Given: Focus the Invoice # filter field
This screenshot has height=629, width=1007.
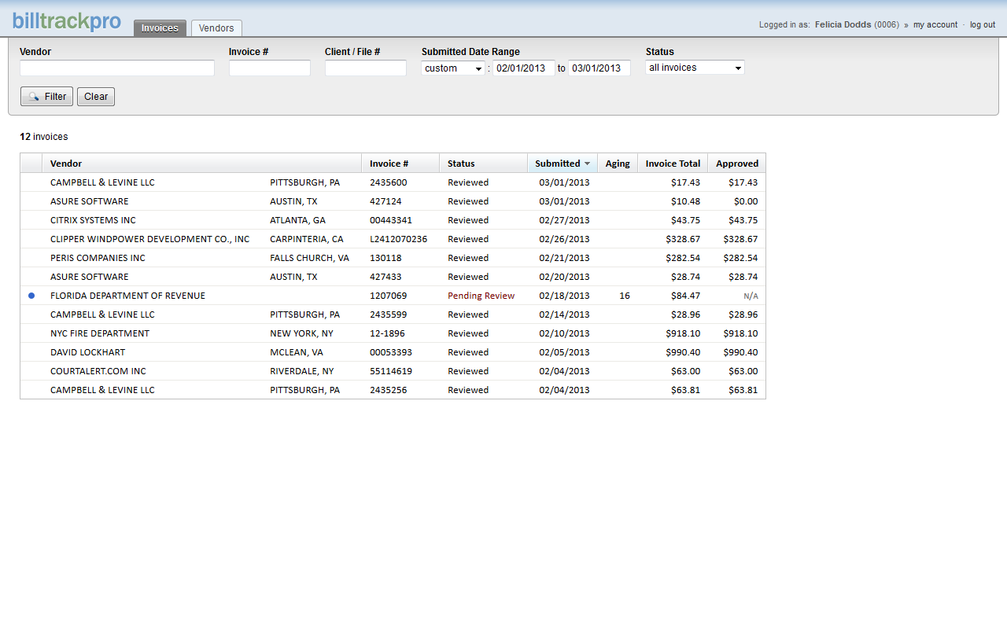Looking at the screenshot, I should coord(270,68).
